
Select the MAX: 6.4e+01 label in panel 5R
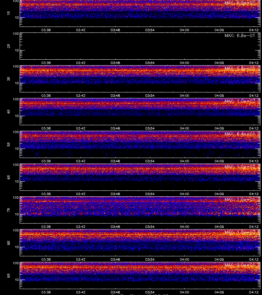[x=240, y=134]
